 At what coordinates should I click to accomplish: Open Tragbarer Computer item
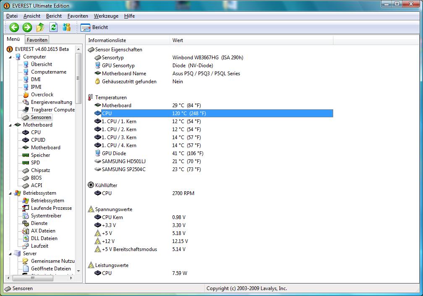click(52, 110)
